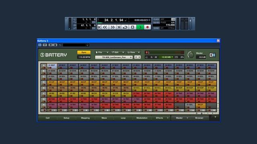This screenshot has height=144, width=257.
Task: Toggle the yellow Sync button in Battery
Action: pos(84,52)
